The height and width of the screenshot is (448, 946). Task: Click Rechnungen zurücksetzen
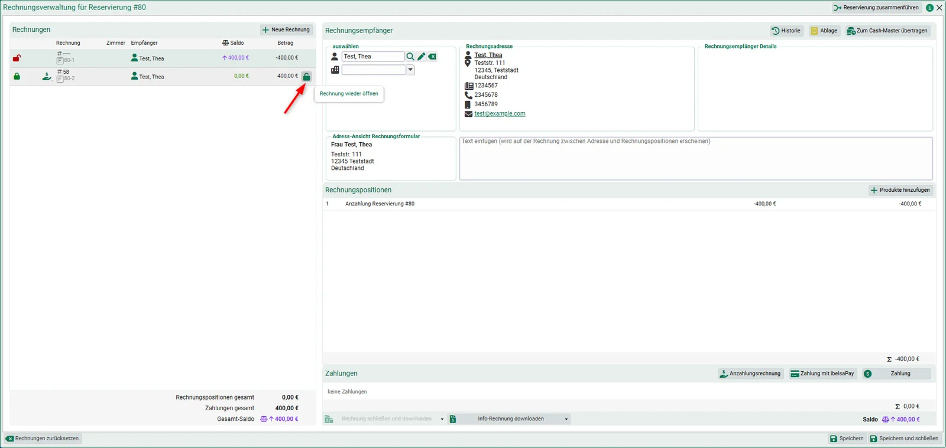coord(43,439)
